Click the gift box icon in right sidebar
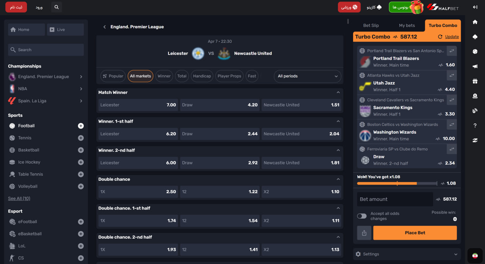Image resolution: width=485 pixels, height=264 pixels. tap(475, 81)
